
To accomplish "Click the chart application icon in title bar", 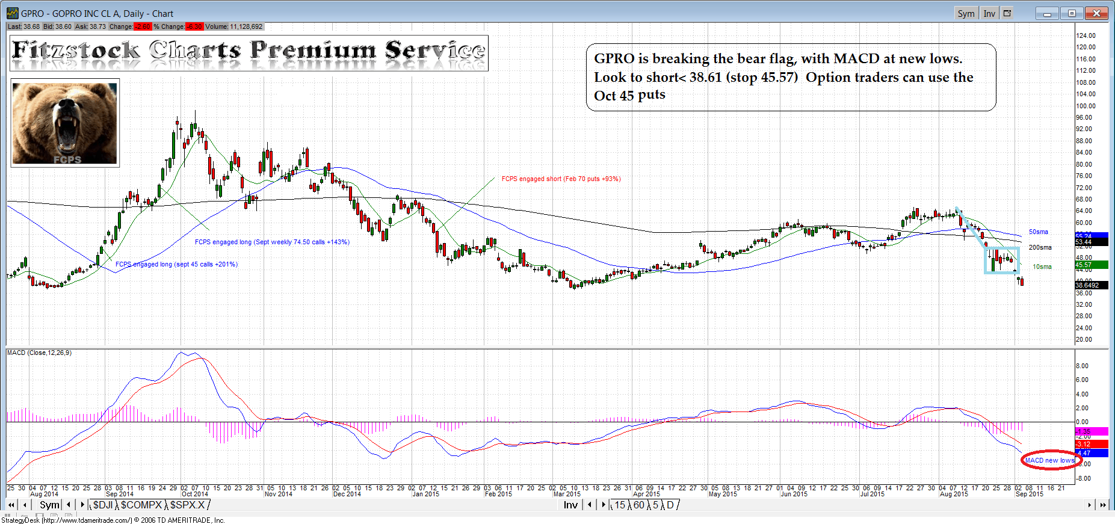I will (x=12, y=13).
